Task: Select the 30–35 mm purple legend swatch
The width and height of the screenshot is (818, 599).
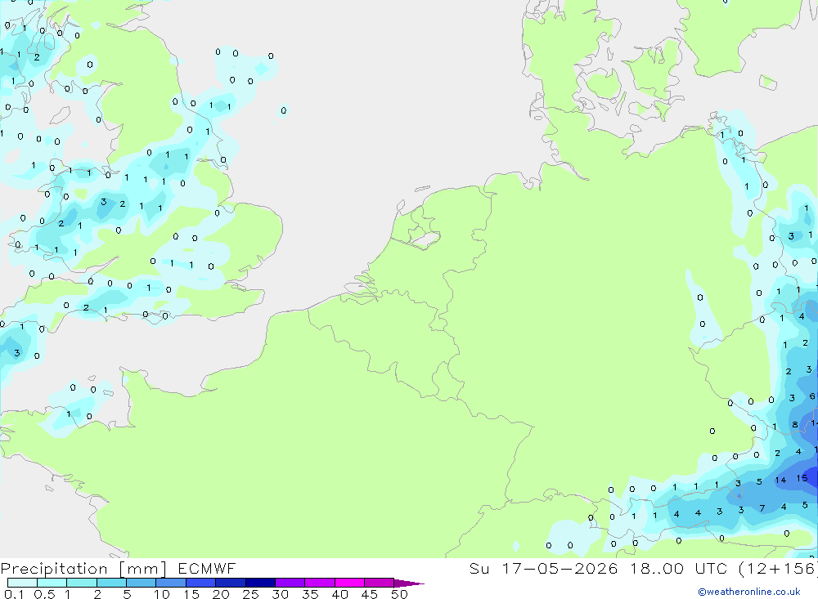Action: [290, 583]
